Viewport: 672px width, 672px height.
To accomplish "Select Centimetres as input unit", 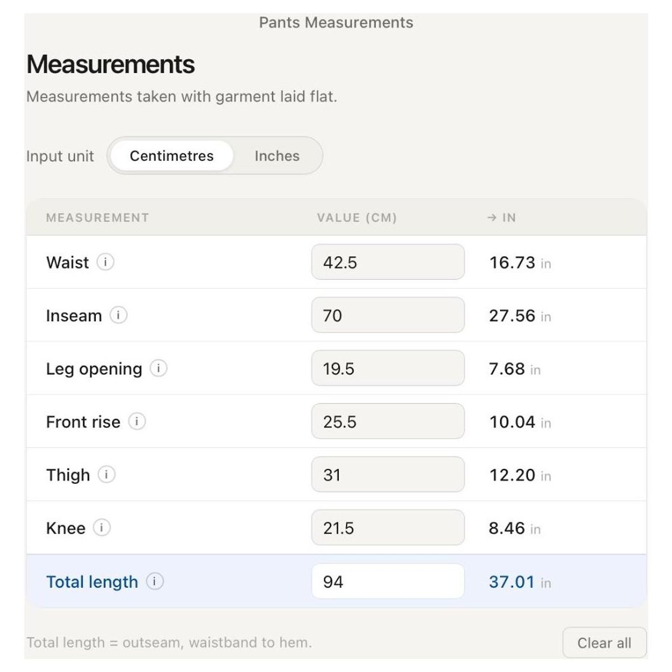I will click(x=172, y=156).
